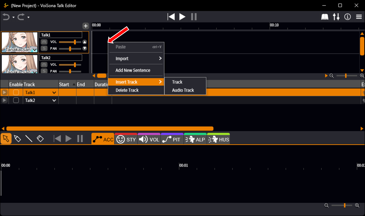Open the Undo history dropdown arrow

pos(13,17)
